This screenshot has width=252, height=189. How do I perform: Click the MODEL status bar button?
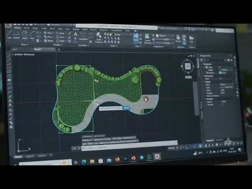171,148
